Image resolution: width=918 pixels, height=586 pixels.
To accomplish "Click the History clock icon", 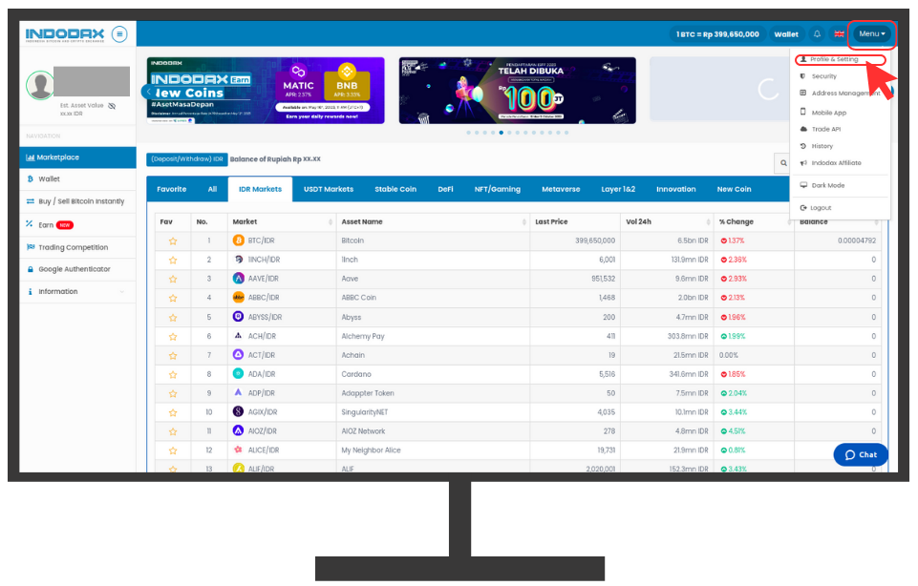I will click(x=802, y=146).
